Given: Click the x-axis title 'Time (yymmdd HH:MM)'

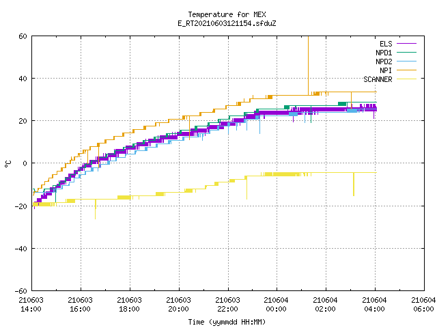Looking at the screenshot, I should point(227,322).
